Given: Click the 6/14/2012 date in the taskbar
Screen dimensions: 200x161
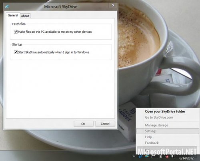Looking at the screenshot, I should point(186,158).
